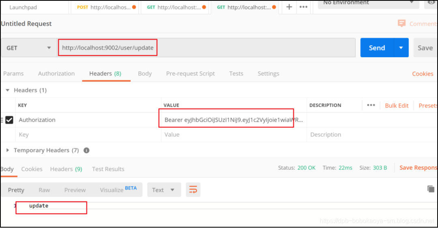Click the Untitled Request title
Viewport: 438px width, 228px height.
pos(26,24)
